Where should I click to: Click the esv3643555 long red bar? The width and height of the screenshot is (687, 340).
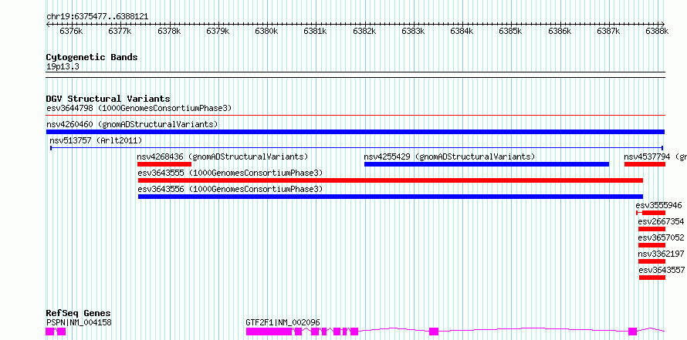(x=391, y=180)
